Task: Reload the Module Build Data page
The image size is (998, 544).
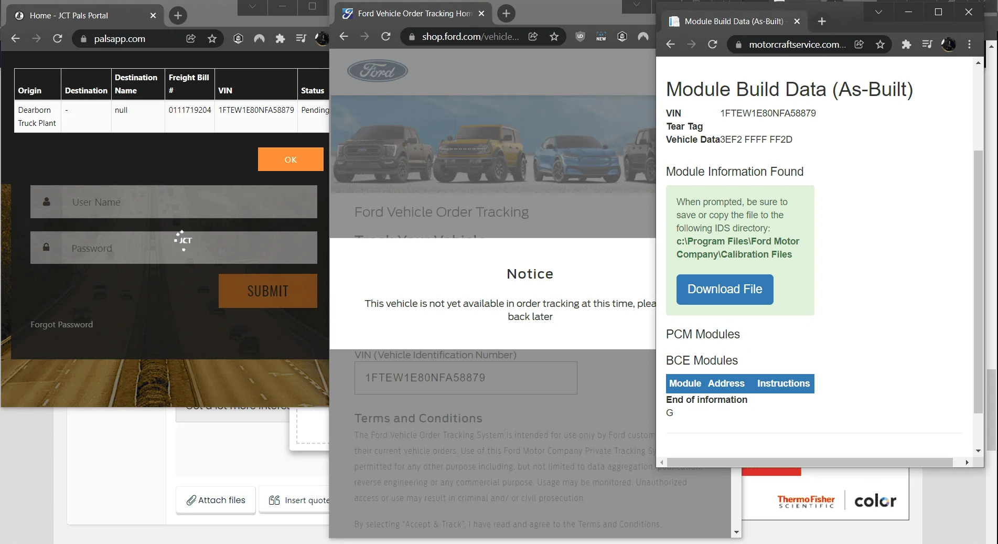Action: point(712,45)
